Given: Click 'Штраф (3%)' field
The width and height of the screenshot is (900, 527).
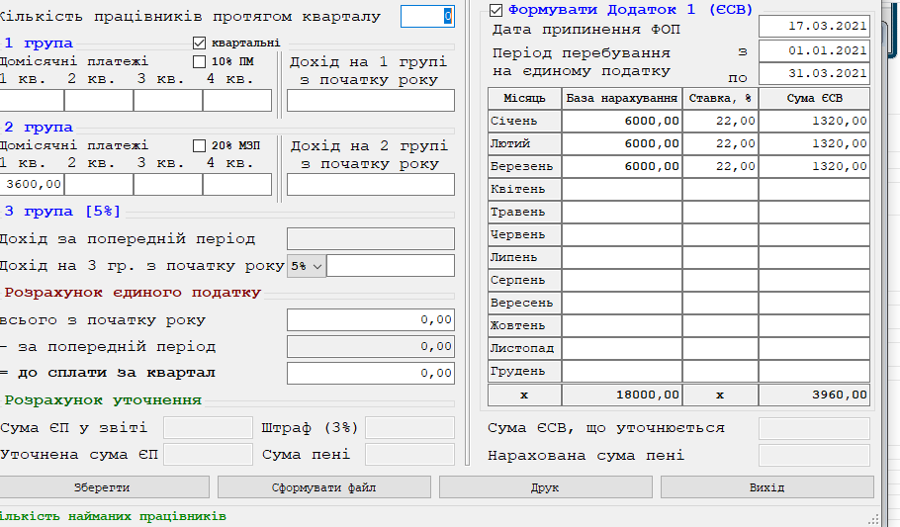Looking at the screenshot, I should pyautogui.click(x=409, y=428).
